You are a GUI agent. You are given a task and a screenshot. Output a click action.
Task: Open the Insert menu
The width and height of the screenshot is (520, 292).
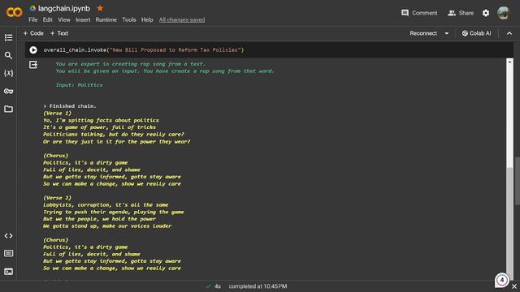point(83,19)
